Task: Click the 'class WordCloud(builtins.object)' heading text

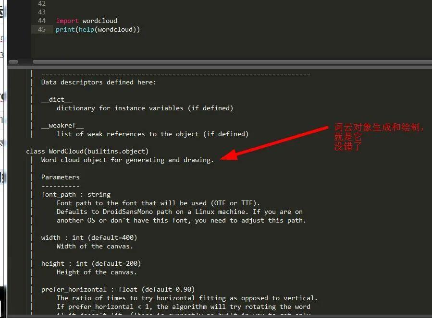Action: point(88,151)
